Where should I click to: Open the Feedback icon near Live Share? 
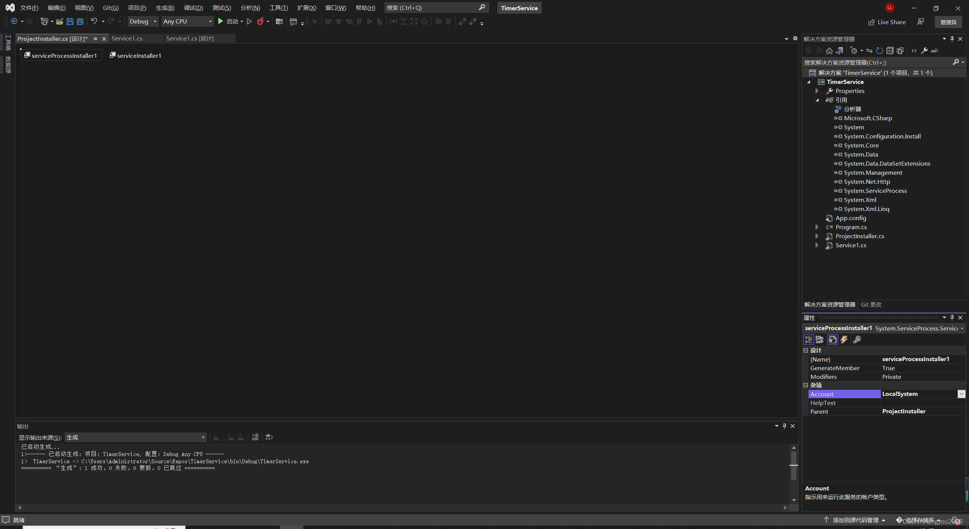[x=921, y=22]
